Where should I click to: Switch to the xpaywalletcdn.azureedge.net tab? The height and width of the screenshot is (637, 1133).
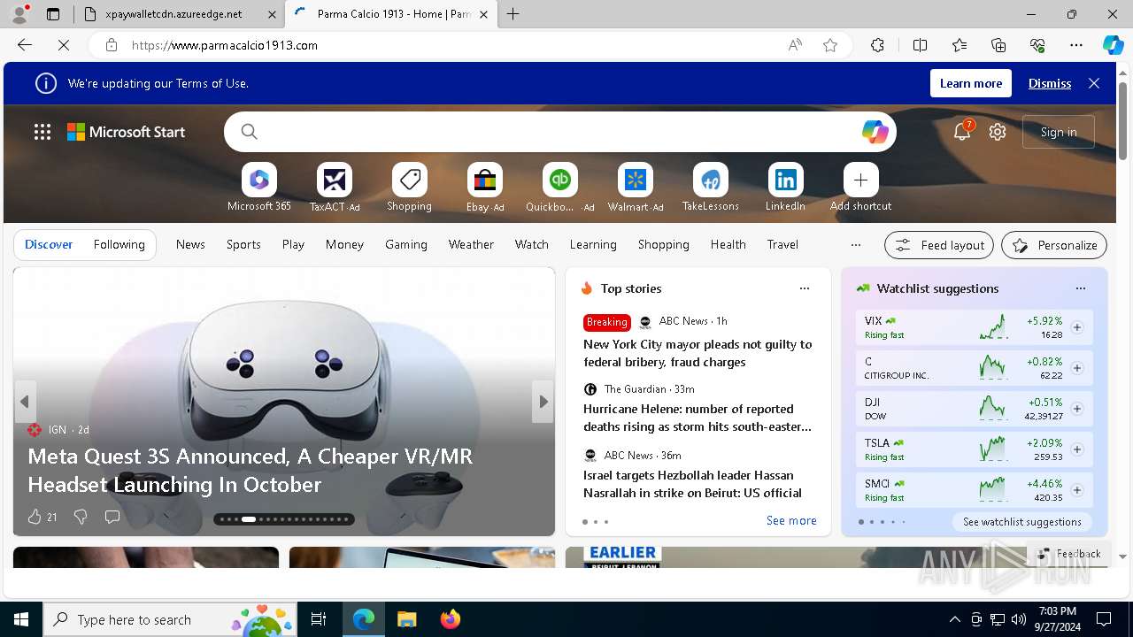[x=178, y=14]
